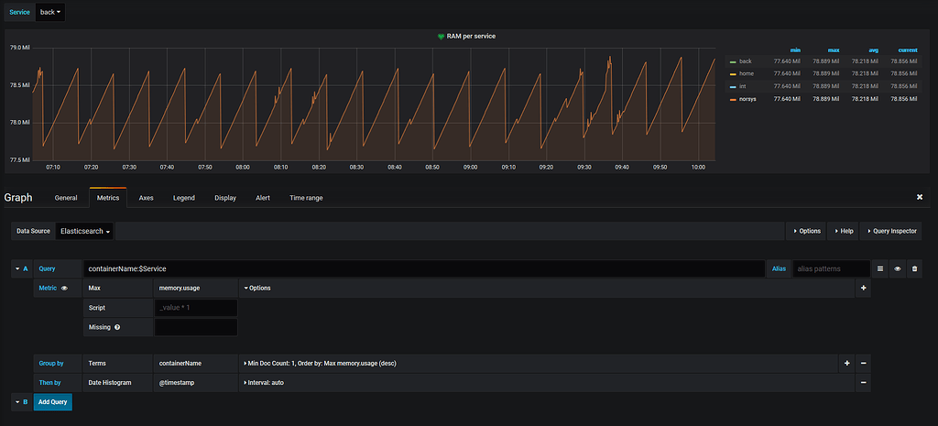Open the Elasticsearch data source dropdown
The height and width of the screenshot is (426, 938).
tap(85, 232)
